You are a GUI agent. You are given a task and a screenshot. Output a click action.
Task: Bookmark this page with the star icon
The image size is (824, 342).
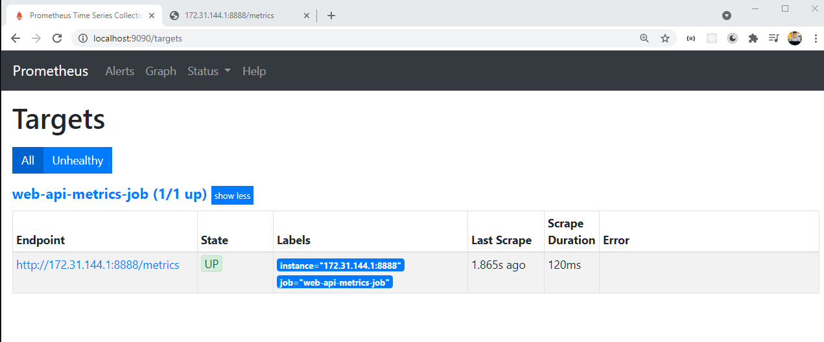665,38
